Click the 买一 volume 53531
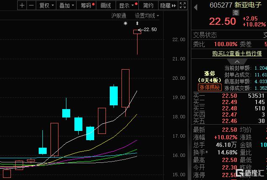This screenshot has height=180, width=267. [x=256, y=96]
